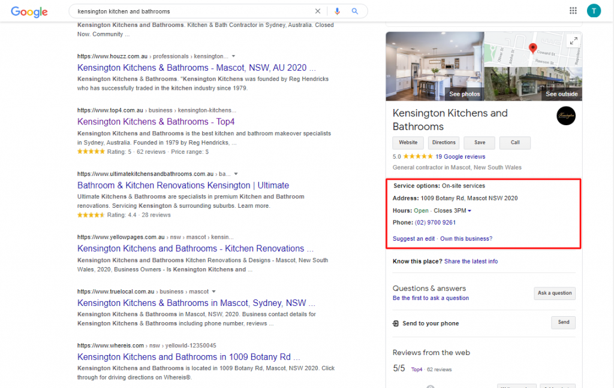The height and width of the screenshot is (388, 614).
Task: Open the Google apps grid
Action: (x=573, y=11)
